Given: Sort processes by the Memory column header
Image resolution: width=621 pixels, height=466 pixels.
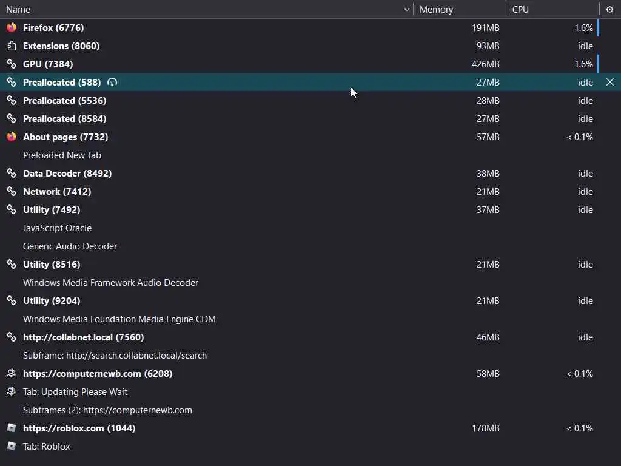Looking at the screenshot, I should click(x=460, y=9).
